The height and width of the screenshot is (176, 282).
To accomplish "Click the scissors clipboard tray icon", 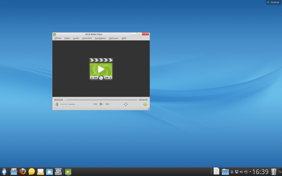I will tap(232, 172).
